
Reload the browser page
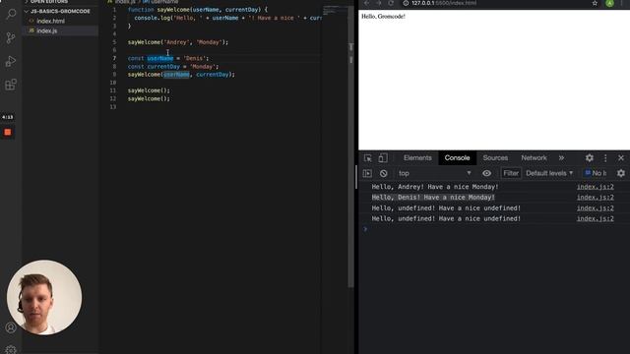(x=391, y=3)
